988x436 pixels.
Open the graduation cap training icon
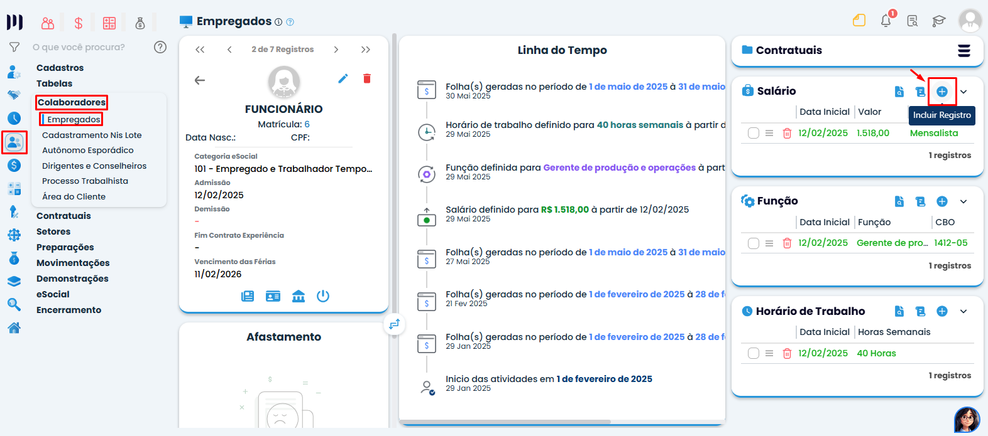point(939,21)
